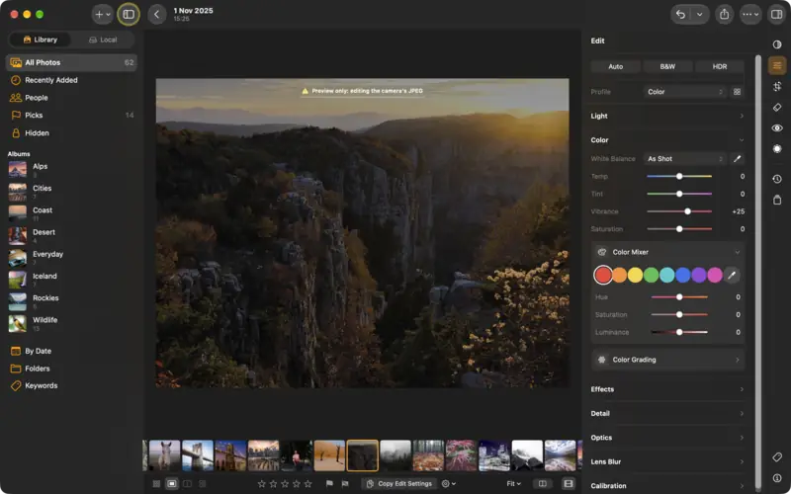Open the Profile Color dropdown
The width and height of the screenshot is (791, 494).
pyautogui.click(x=684, y=92)
